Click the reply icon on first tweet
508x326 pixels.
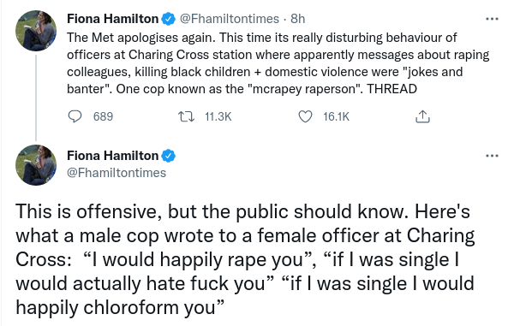pos(75,116)
